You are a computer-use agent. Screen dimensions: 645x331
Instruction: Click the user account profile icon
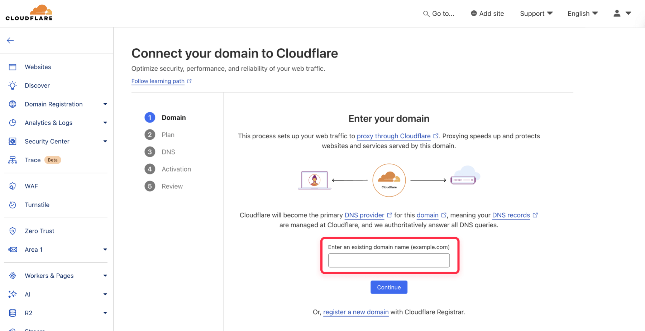point(617,13)
